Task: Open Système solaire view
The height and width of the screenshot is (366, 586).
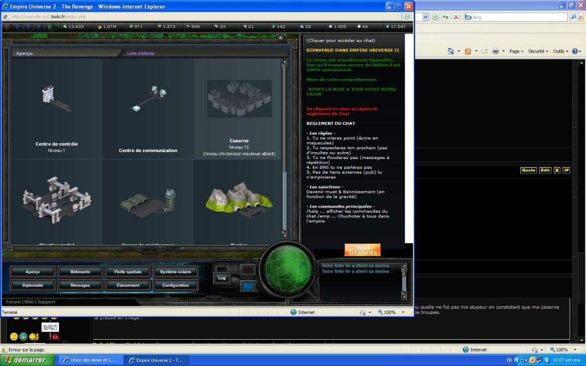Action: coord(175,272)
